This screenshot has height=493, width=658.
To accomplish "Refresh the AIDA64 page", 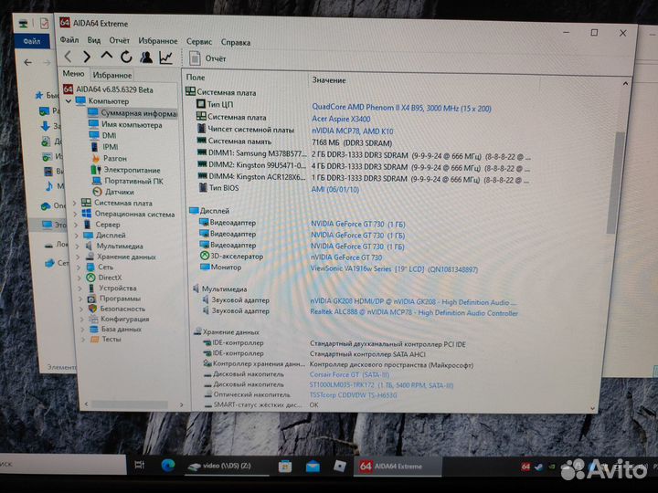I will click(126, 57).
